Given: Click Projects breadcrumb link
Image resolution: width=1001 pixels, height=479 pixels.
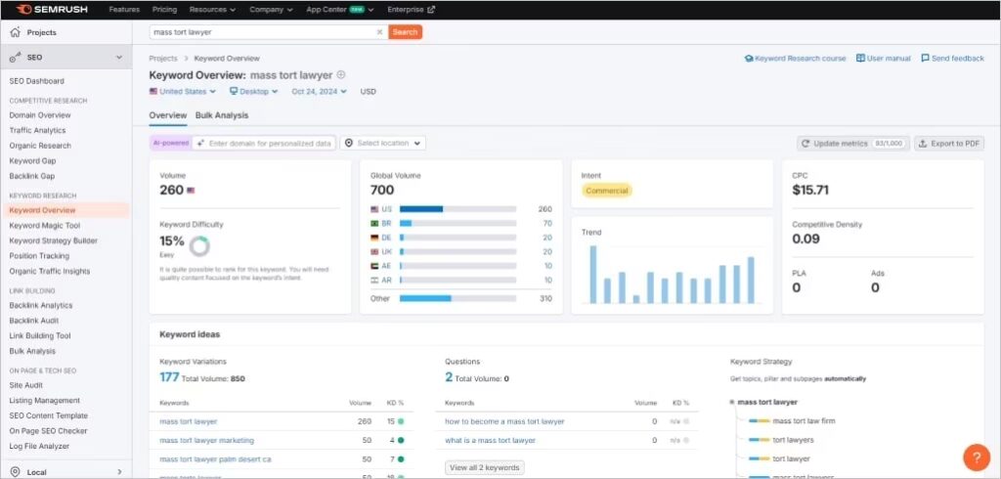Looking at the screenshot, I should [x=163, y=58].
